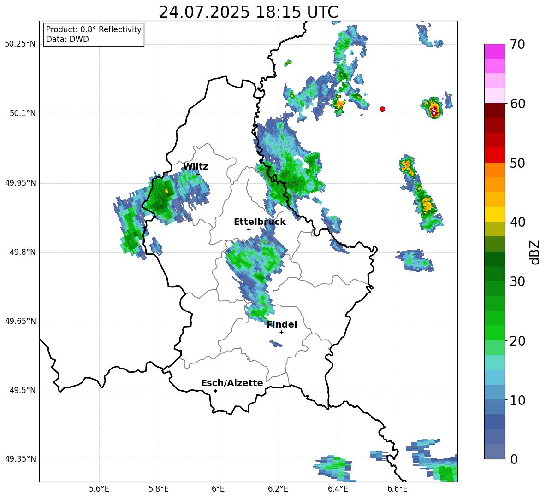Click the 'Product: 0.8° Reflectivity' text
Image resolution: width=546 pixels, height=498 pixels.
[x=94, y=29]
